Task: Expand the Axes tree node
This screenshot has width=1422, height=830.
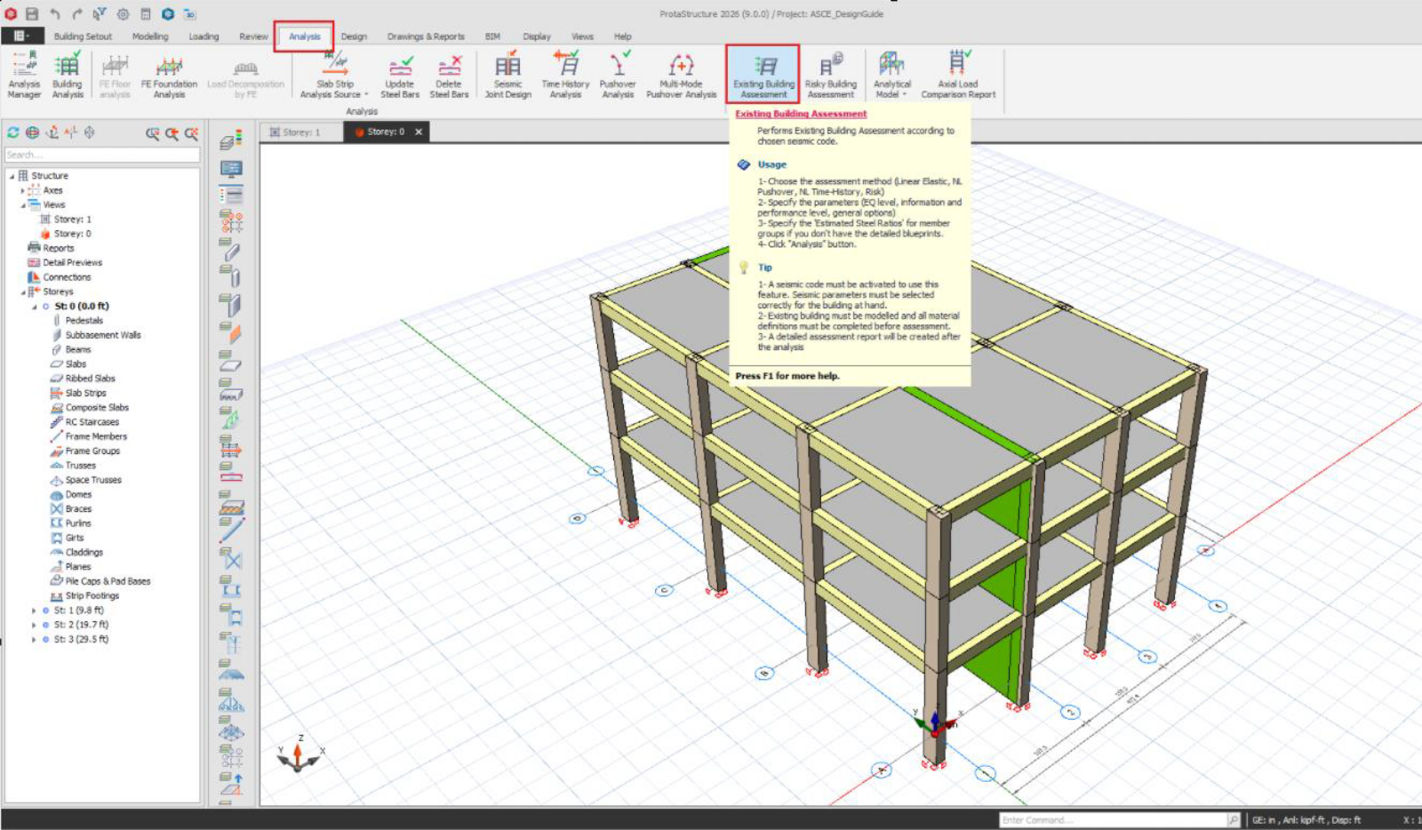Action: click(23, 190)
